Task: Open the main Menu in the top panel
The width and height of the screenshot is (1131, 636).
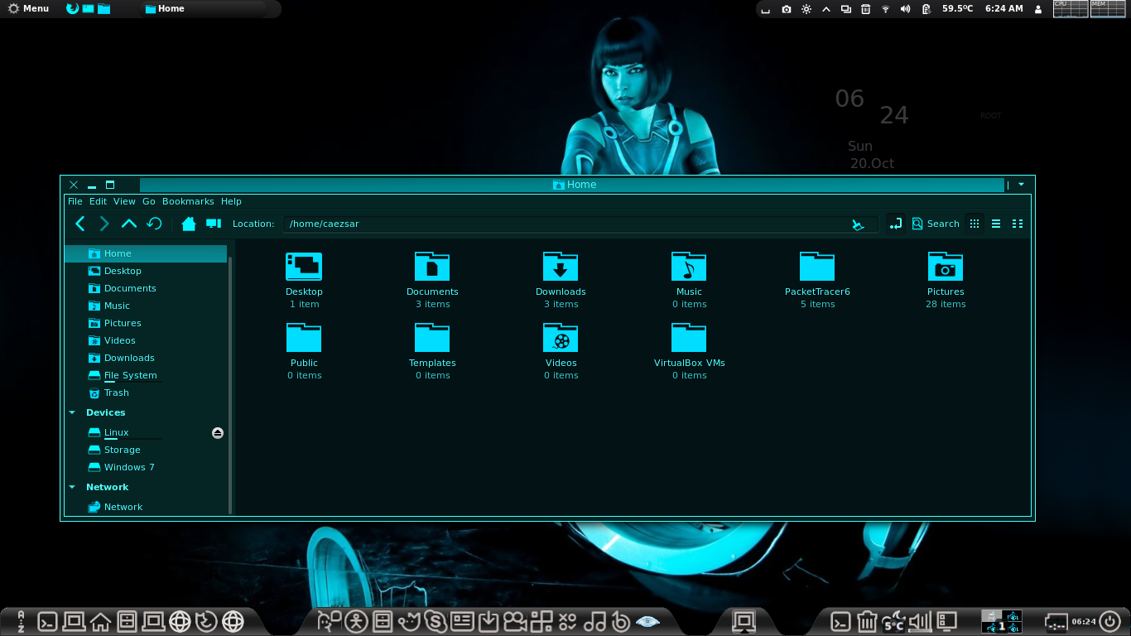Action: click(x=28, y=9)
